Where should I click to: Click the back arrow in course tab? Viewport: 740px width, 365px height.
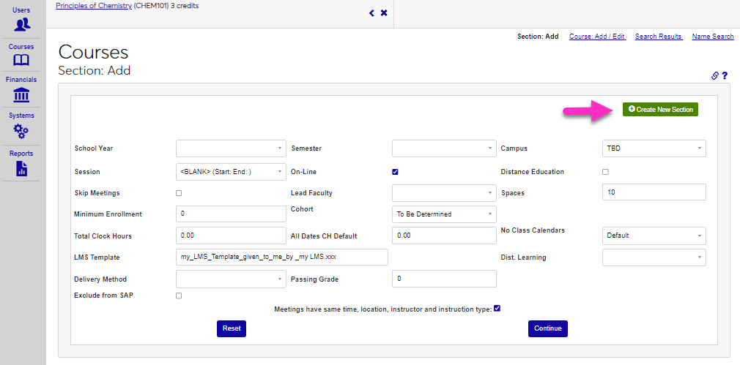pos(371,13)
